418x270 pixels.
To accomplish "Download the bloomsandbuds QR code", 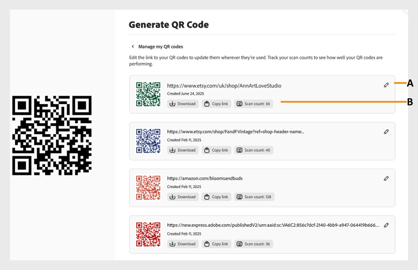I will 183,197.
